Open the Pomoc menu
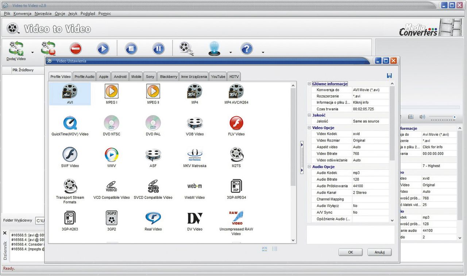The height and width of the screenshot is (276, 467). point(104,13)
